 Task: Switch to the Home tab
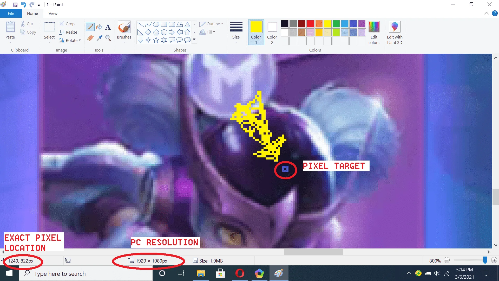pyautogui.click(x=32, y=13)
